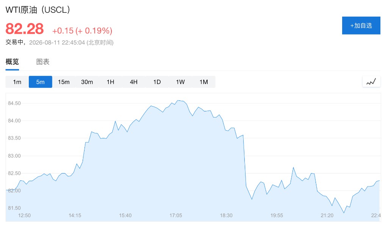Select the 1m interval
The height and width of the screenshot is (227, 388).
coord(17,82)
